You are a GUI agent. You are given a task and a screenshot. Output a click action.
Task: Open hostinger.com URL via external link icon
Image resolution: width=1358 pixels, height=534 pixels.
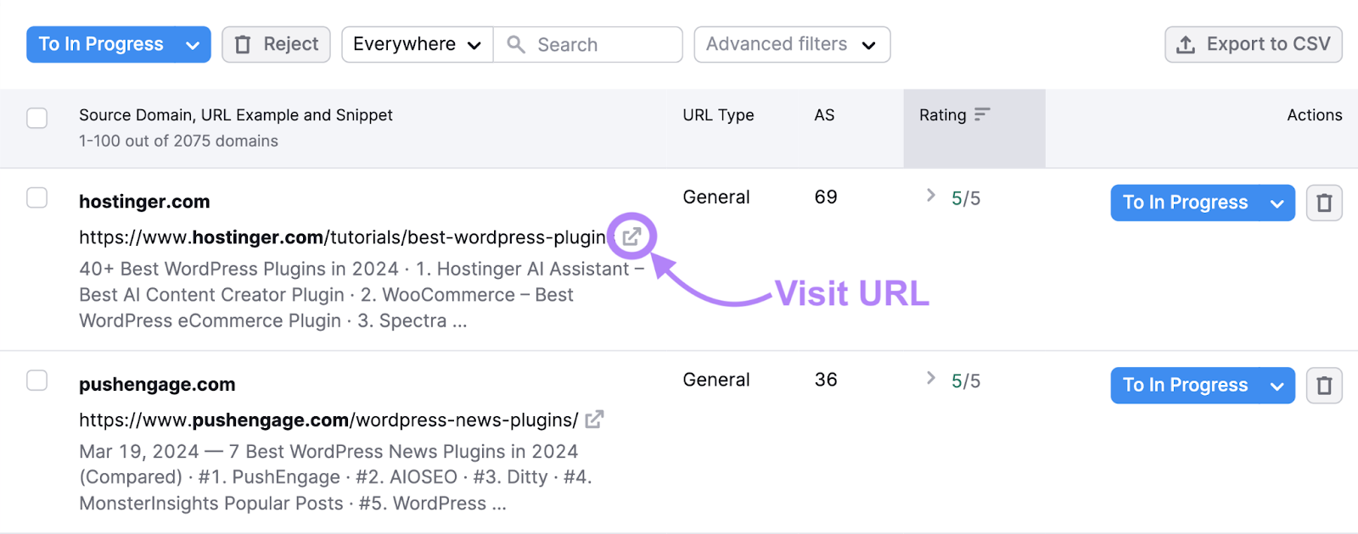(631, 236)
